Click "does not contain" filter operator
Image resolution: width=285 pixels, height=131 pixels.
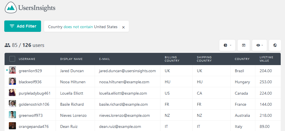[78, 27]
